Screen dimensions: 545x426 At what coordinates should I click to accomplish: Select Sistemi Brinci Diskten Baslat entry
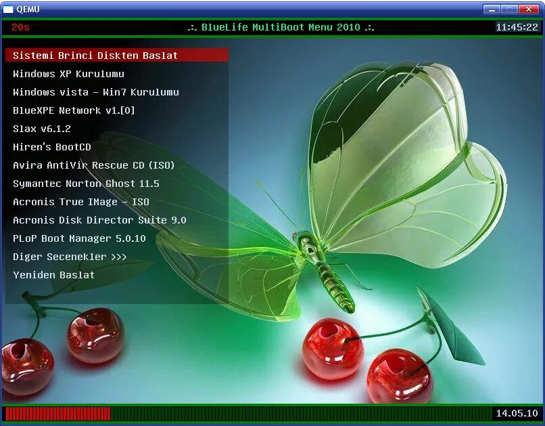pyautogui.click(x=117, y=56)
